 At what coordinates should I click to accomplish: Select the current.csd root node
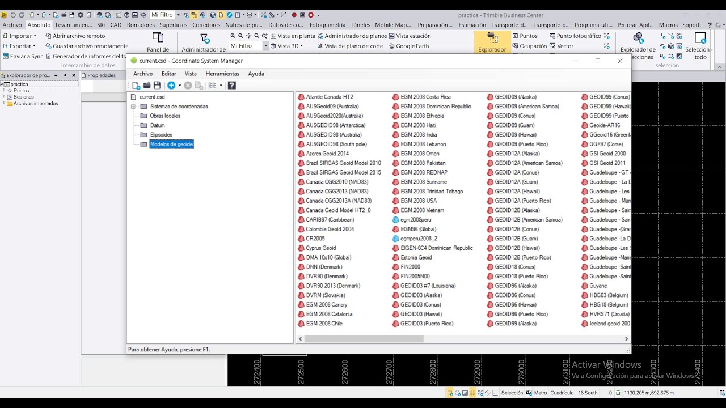152,97
